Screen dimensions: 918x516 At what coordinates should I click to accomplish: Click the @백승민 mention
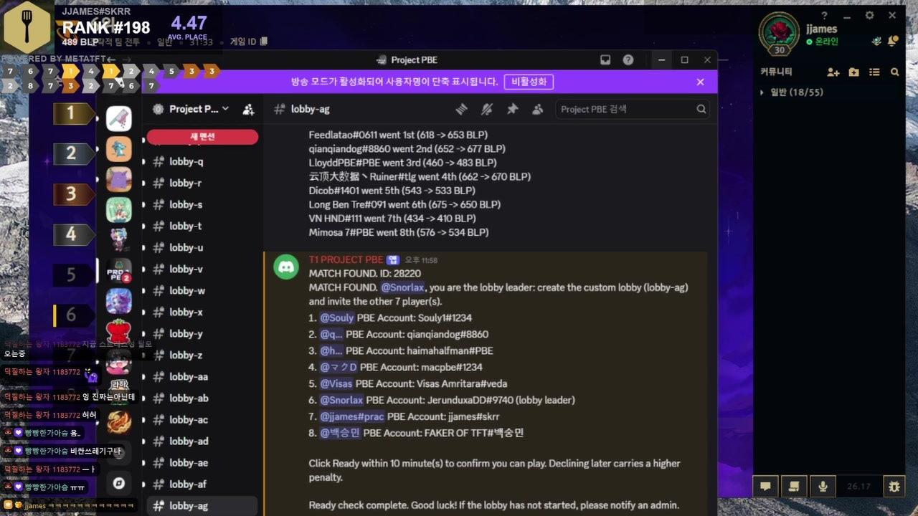(x=340, y=433)
